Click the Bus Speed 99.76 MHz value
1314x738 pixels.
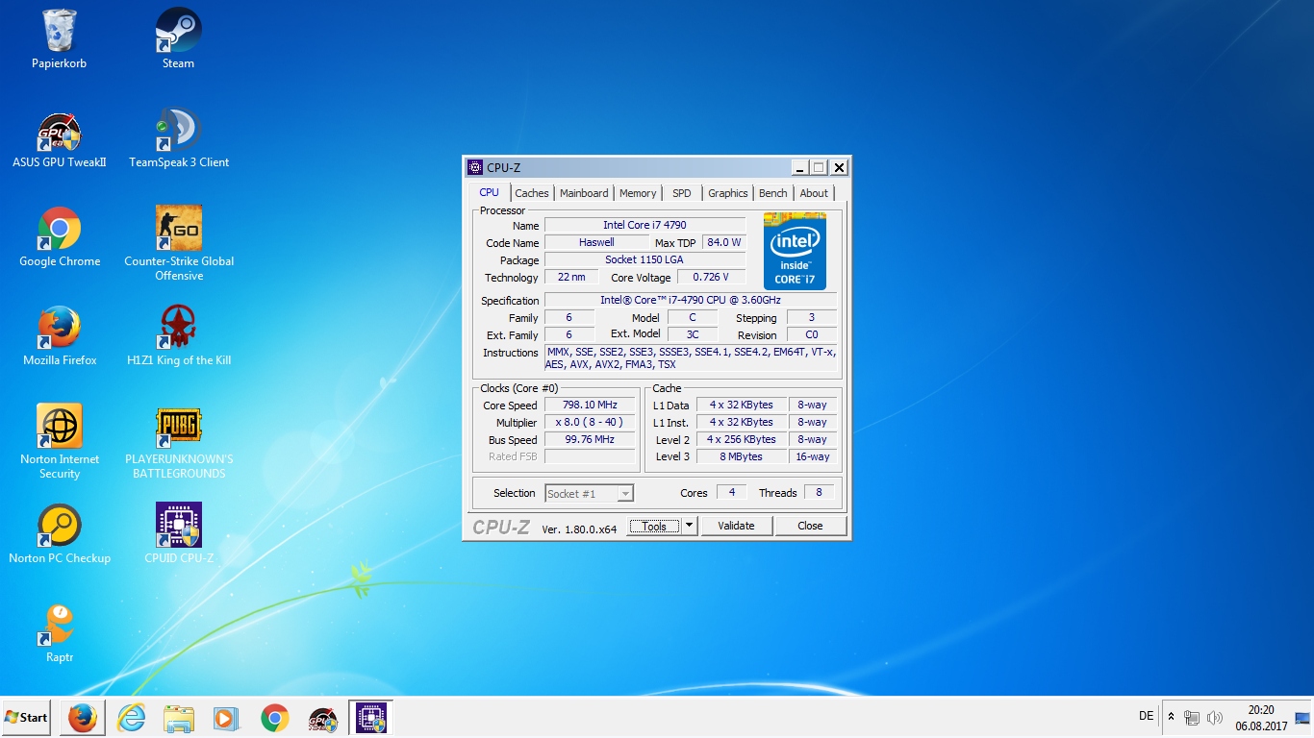point(589,439)
